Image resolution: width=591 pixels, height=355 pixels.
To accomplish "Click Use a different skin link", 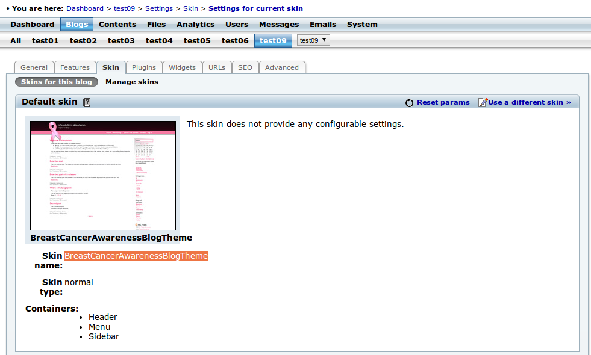I will [x=530, y=102].
